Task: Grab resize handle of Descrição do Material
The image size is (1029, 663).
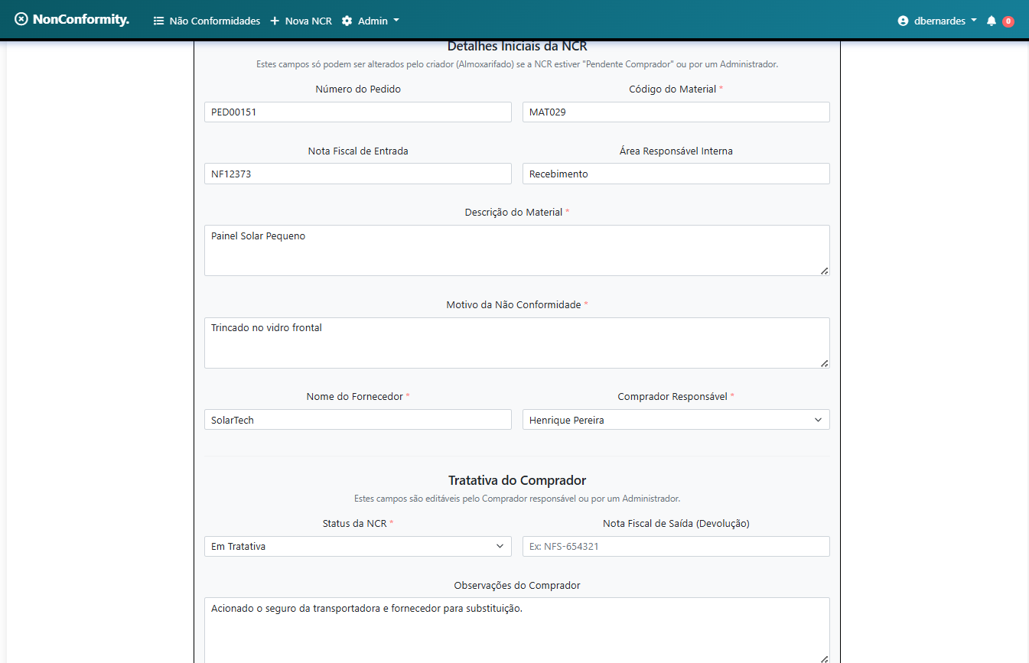Action: pos(824,271)
